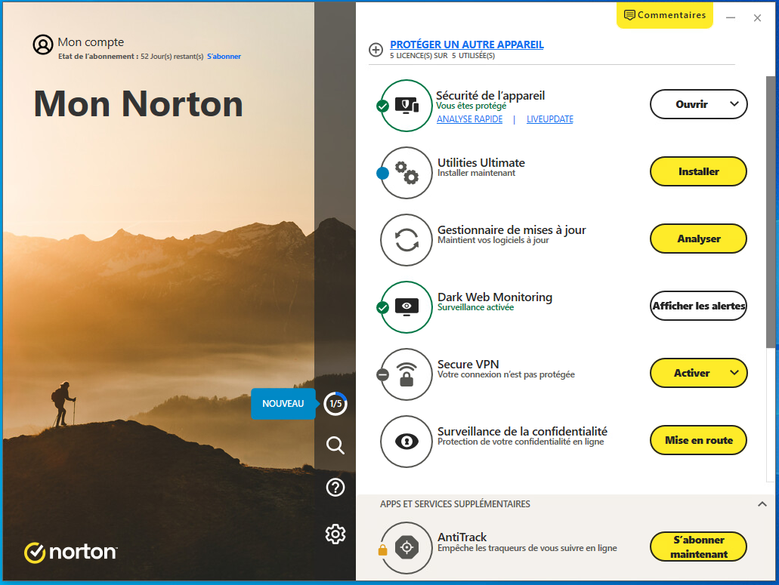Click the LIVEUPDATE link
This screenshot has height=585, width=779.
point(549,119)
